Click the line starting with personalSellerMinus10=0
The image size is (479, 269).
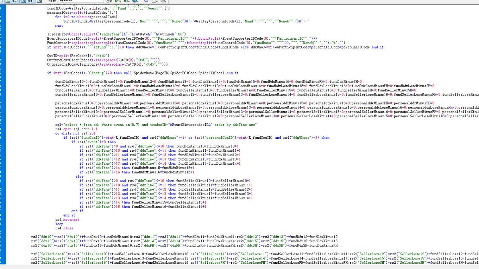267,112
